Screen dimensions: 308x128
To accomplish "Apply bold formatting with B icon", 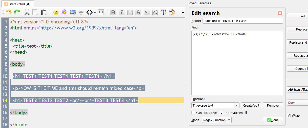I will tap(113, 12).
